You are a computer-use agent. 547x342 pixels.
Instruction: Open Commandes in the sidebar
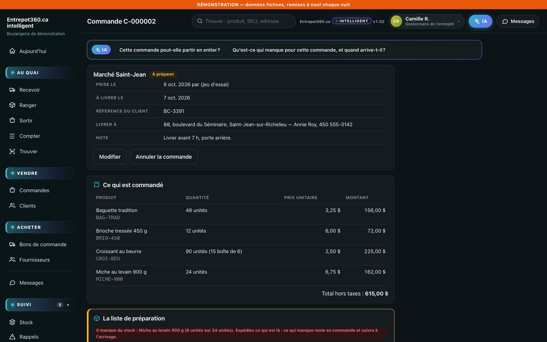(x=34, y=190)
